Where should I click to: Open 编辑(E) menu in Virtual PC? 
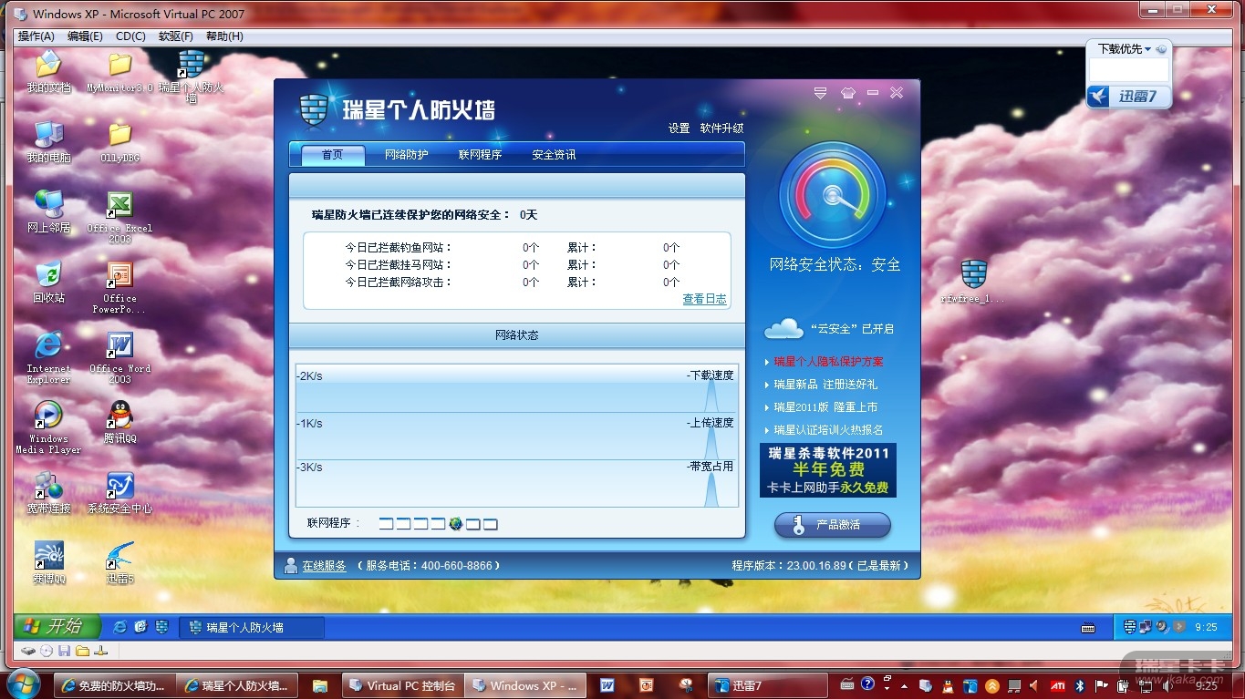pyautogui.click(x=85, y=36)
